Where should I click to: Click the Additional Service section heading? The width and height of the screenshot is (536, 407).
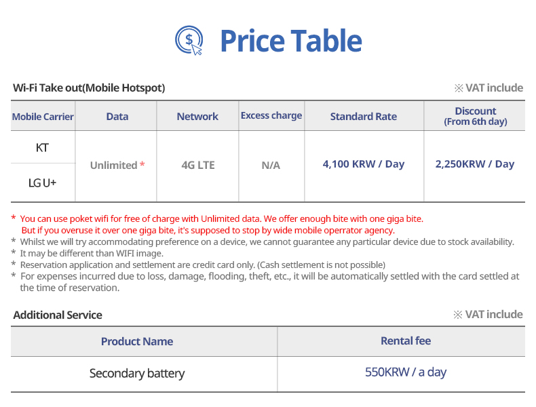pyautogui.click(x=58, y=315)
